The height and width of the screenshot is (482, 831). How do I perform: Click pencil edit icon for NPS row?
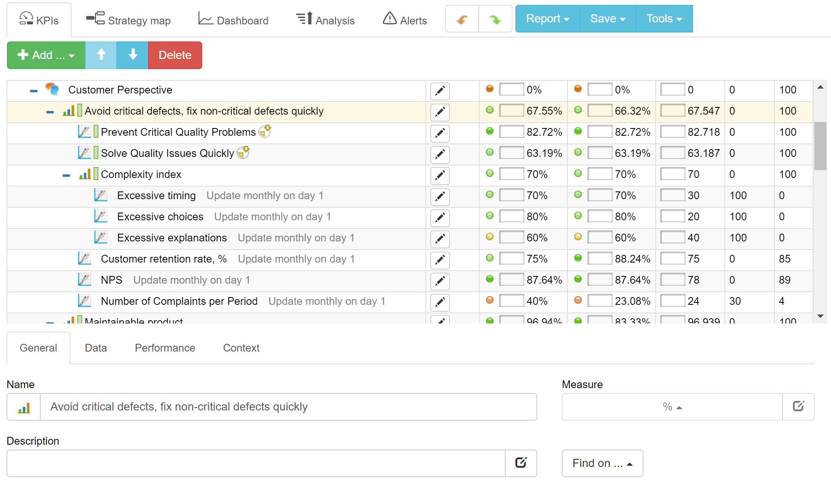pos(440,281)
